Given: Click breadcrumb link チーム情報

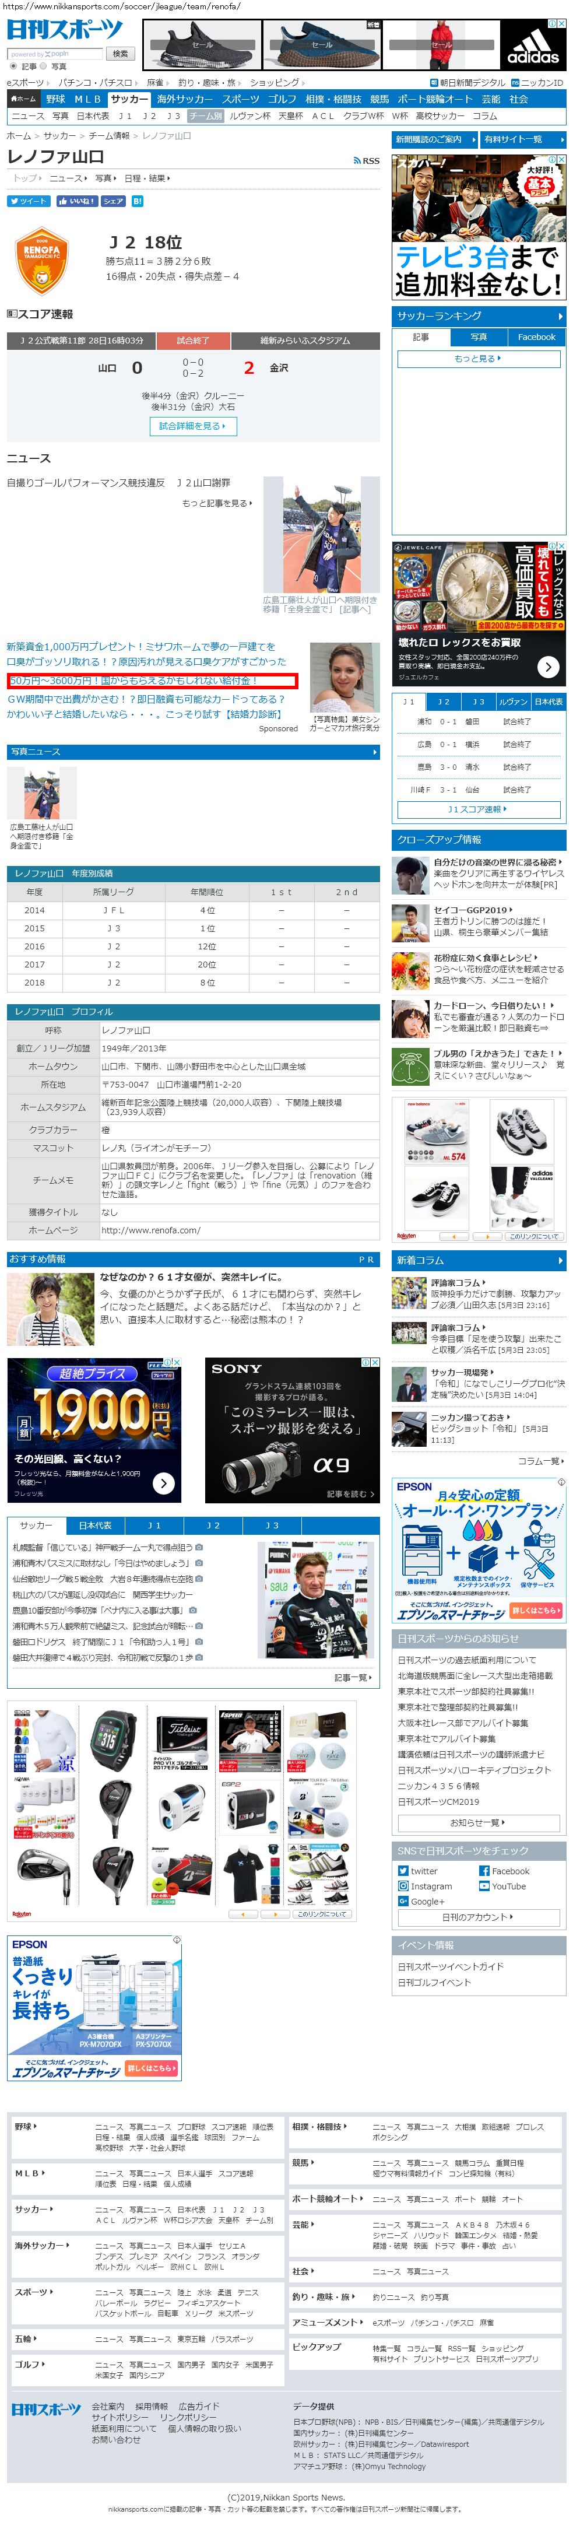Looking at the screenshot, I should click(x=109, y=136).
